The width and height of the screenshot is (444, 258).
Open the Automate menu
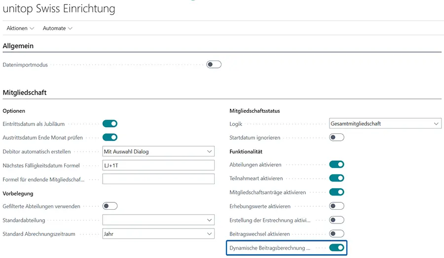click(x=58, y=28)
